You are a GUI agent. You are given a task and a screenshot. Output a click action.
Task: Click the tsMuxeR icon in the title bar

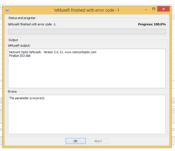tap(7, 10)
